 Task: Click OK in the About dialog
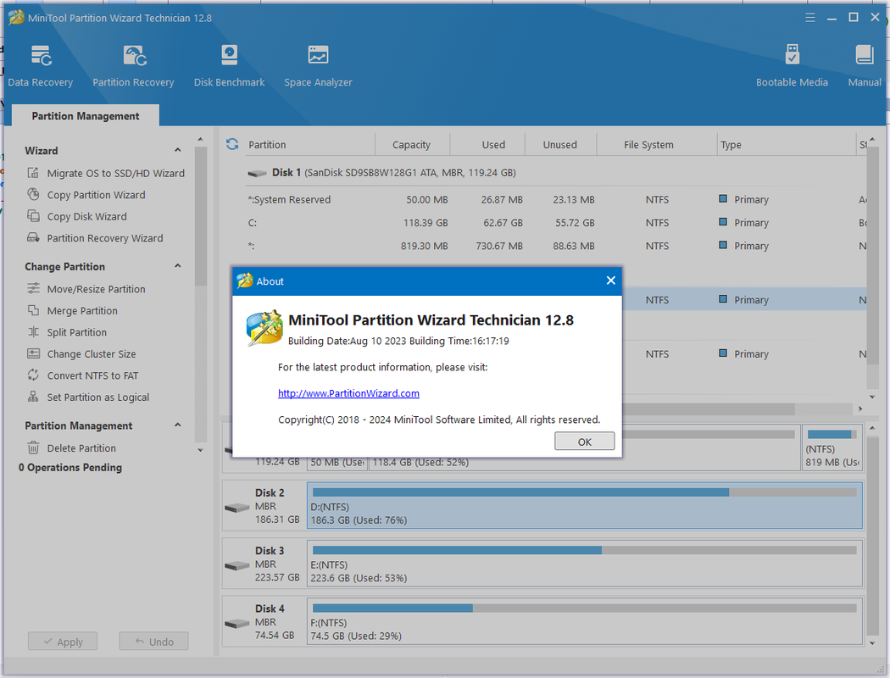(x=584, y=442)
